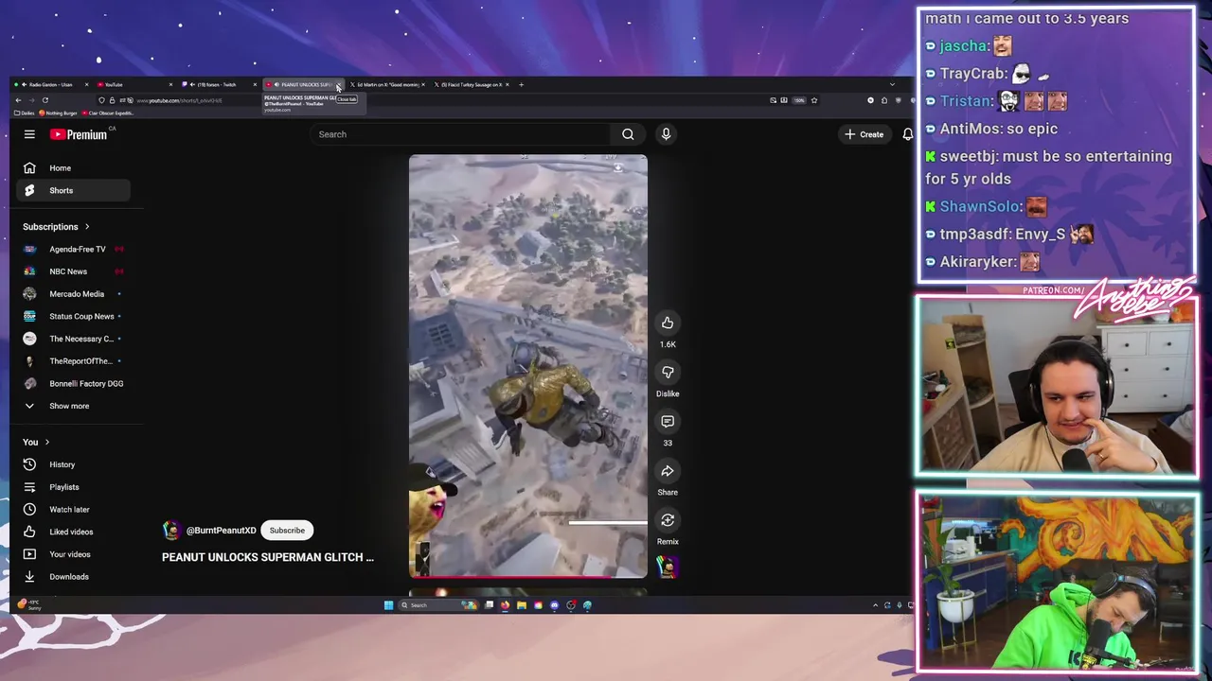Open Status Coup News subscription
The height and width of the screenshot is (681, 1212).
click(74, 316)
